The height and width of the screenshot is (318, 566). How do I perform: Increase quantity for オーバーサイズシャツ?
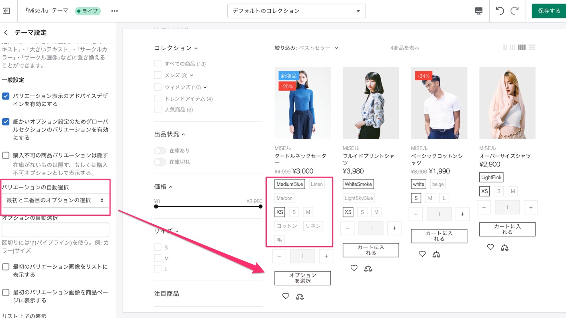[x=531, y=207]
